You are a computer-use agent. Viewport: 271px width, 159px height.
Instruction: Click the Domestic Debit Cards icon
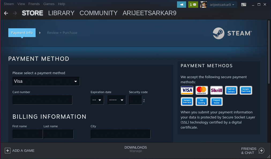point(187,101)
